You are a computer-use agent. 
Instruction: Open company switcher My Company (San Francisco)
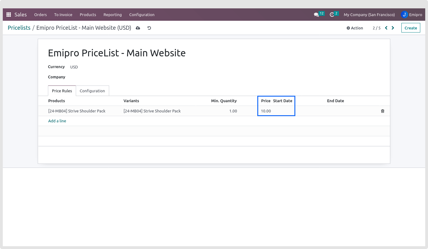coord(369,15)
